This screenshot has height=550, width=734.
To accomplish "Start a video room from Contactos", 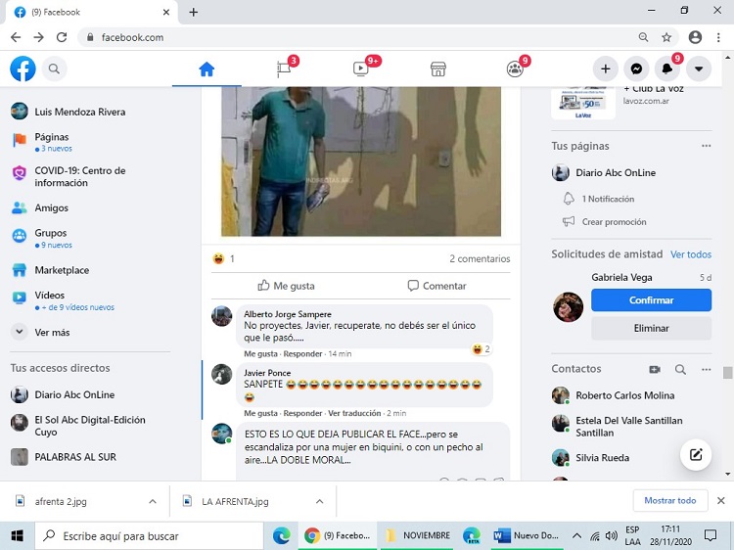I will (x=655, y=369).
